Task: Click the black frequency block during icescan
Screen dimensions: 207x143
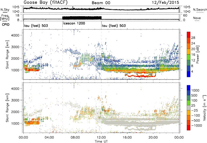Action: click(82, 18)
